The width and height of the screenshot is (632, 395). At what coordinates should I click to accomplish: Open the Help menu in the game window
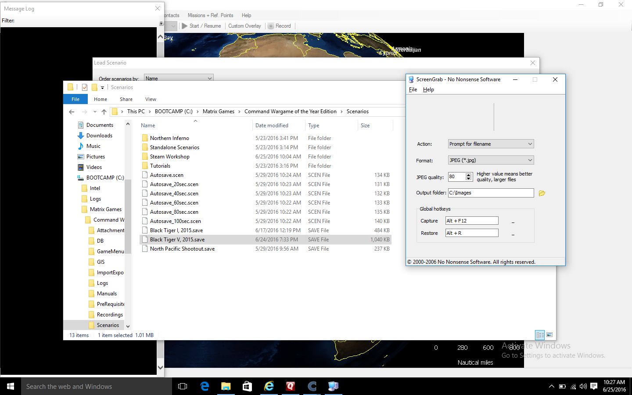tap(247, 15)
